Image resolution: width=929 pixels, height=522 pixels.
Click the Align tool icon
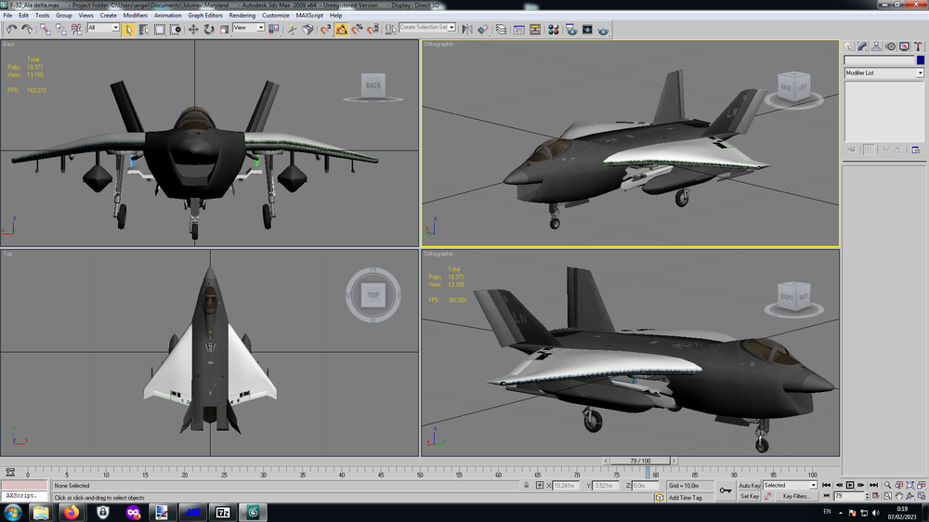[x=483, y=29]
